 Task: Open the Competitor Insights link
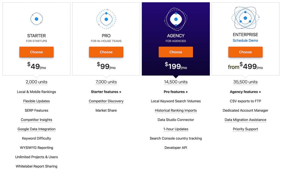[x=36, y=120]
